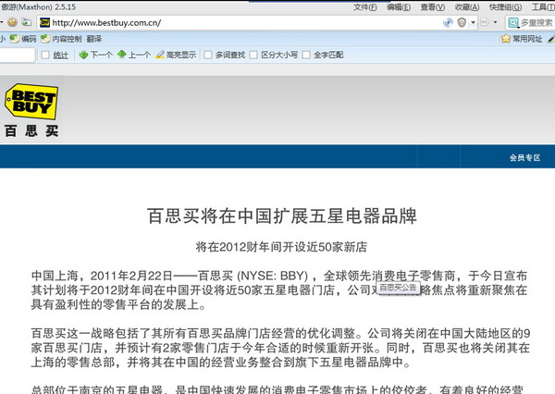The height and width of the screenshot is (394, 555).
Task: Click the 翻译 translate button
Action: [94, 39]
